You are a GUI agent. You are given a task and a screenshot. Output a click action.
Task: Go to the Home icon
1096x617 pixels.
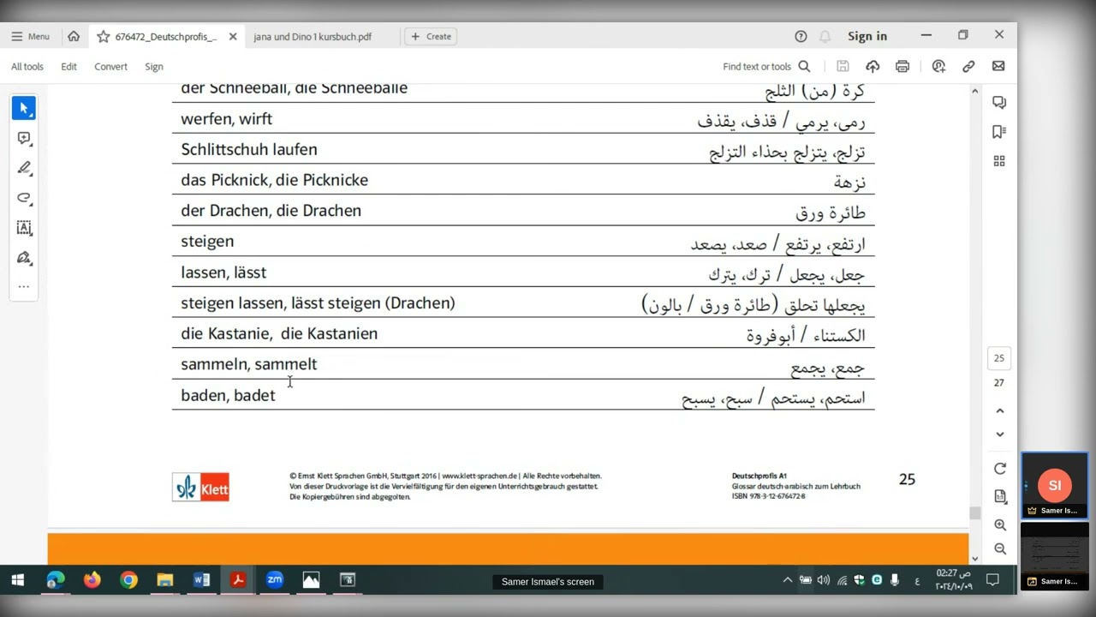(x=74, y=37)
